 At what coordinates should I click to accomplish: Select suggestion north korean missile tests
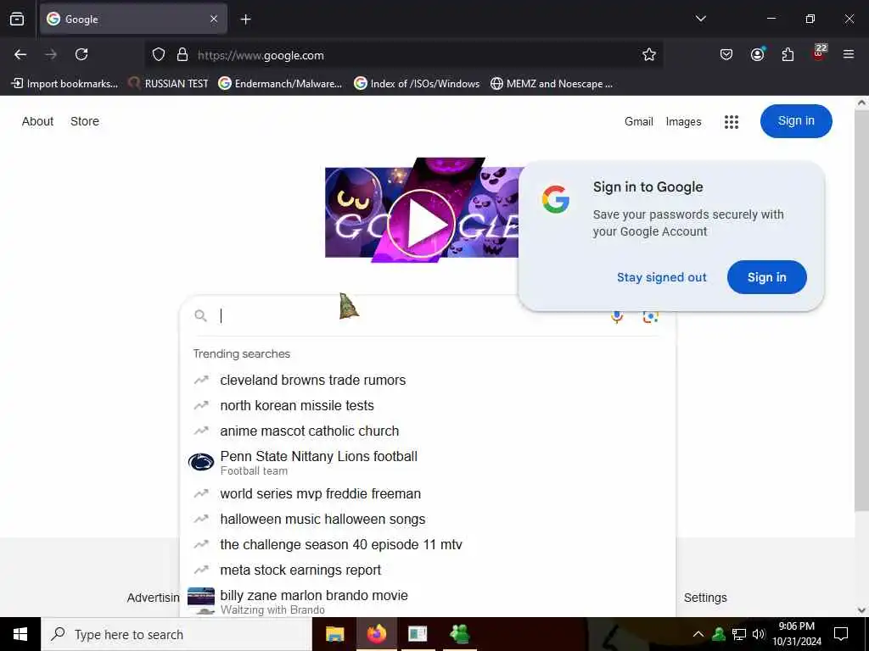click(428, 406)
